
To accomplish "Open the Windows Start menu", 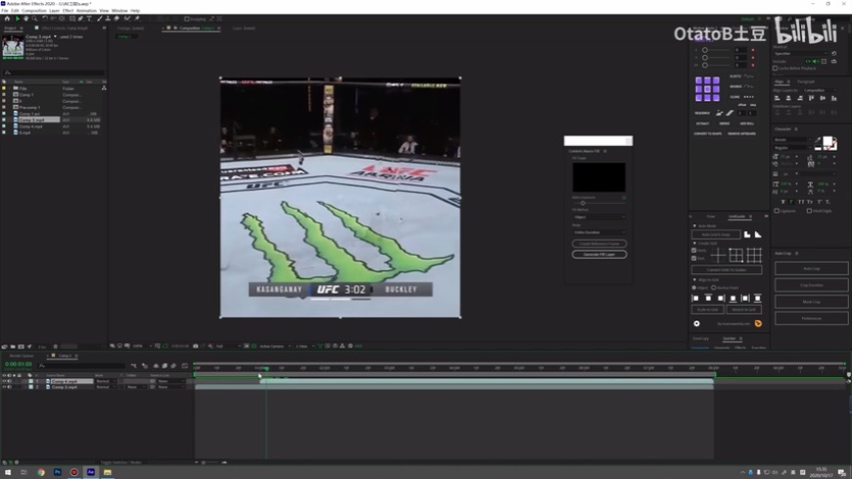I will tap(8, 472).
